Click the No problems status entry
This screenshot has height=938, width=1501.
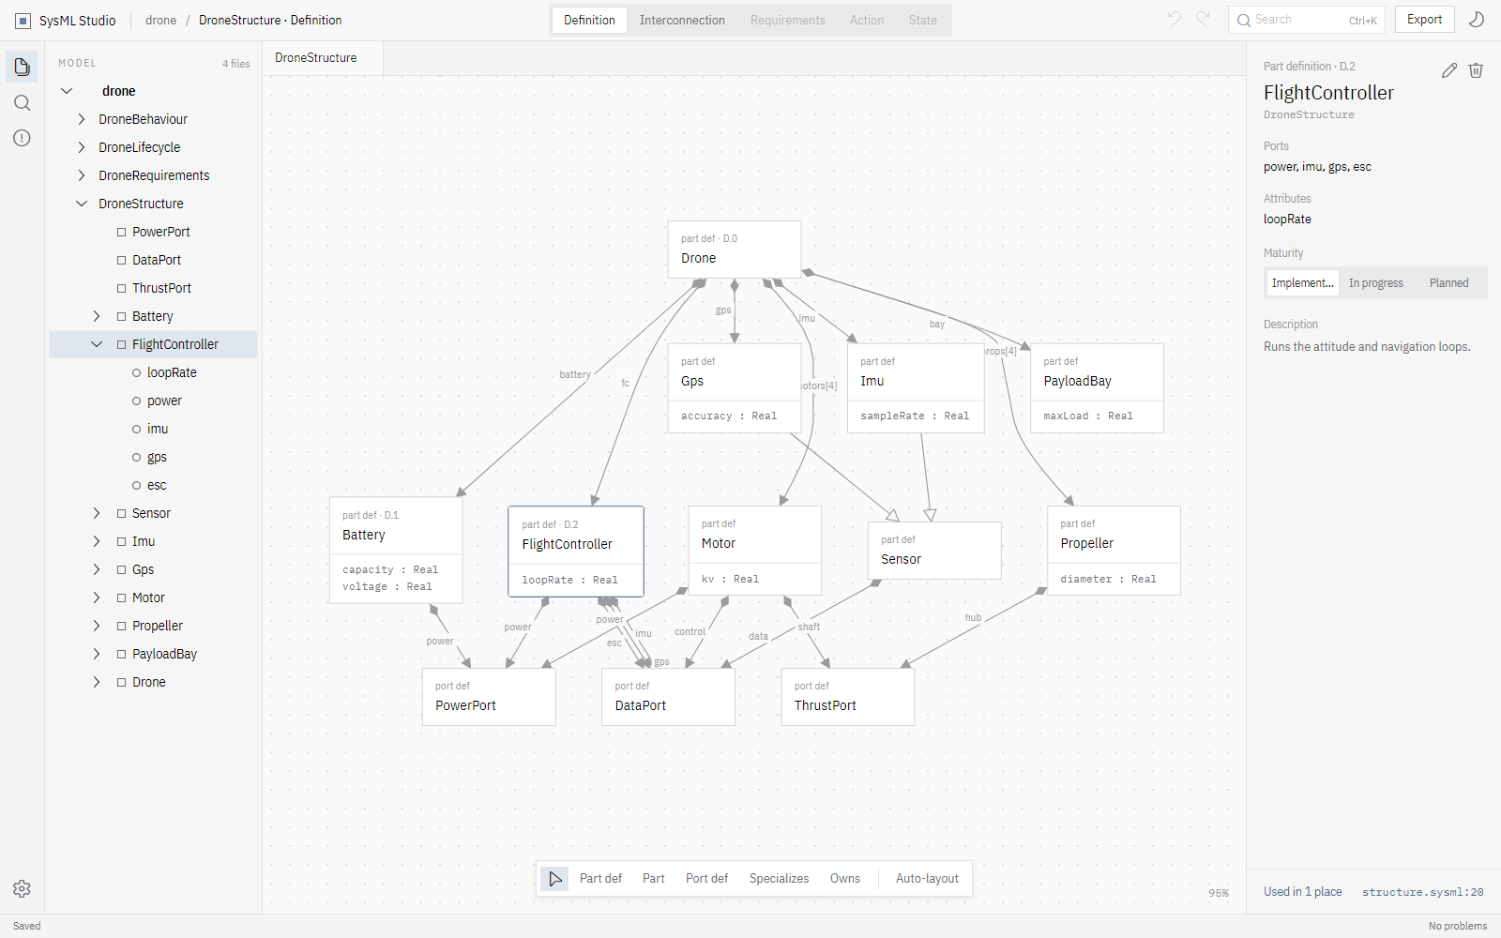click(1458, 926)
